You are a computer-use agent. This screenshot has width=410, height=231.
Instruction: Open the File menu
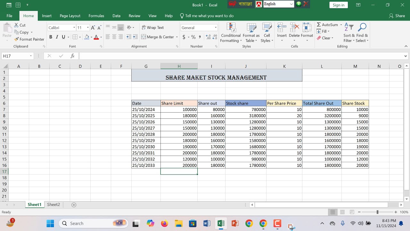[x=9, y=16]
